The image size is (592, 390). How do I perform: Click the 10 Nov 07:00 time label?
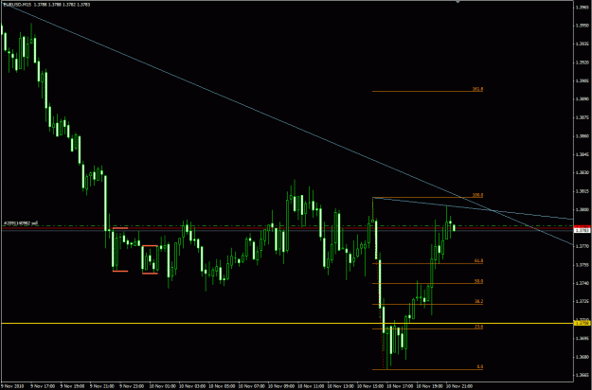[251, 386]
